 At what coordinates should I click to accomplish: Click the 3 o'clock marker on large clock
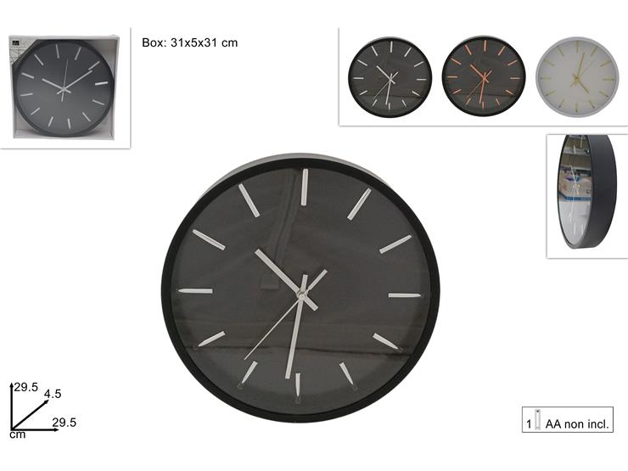click(405, 295)
